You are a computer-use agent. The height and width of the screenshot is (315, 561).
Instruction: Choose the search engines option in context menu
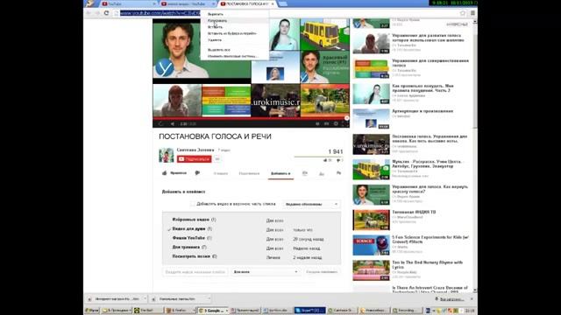point(233,56)
